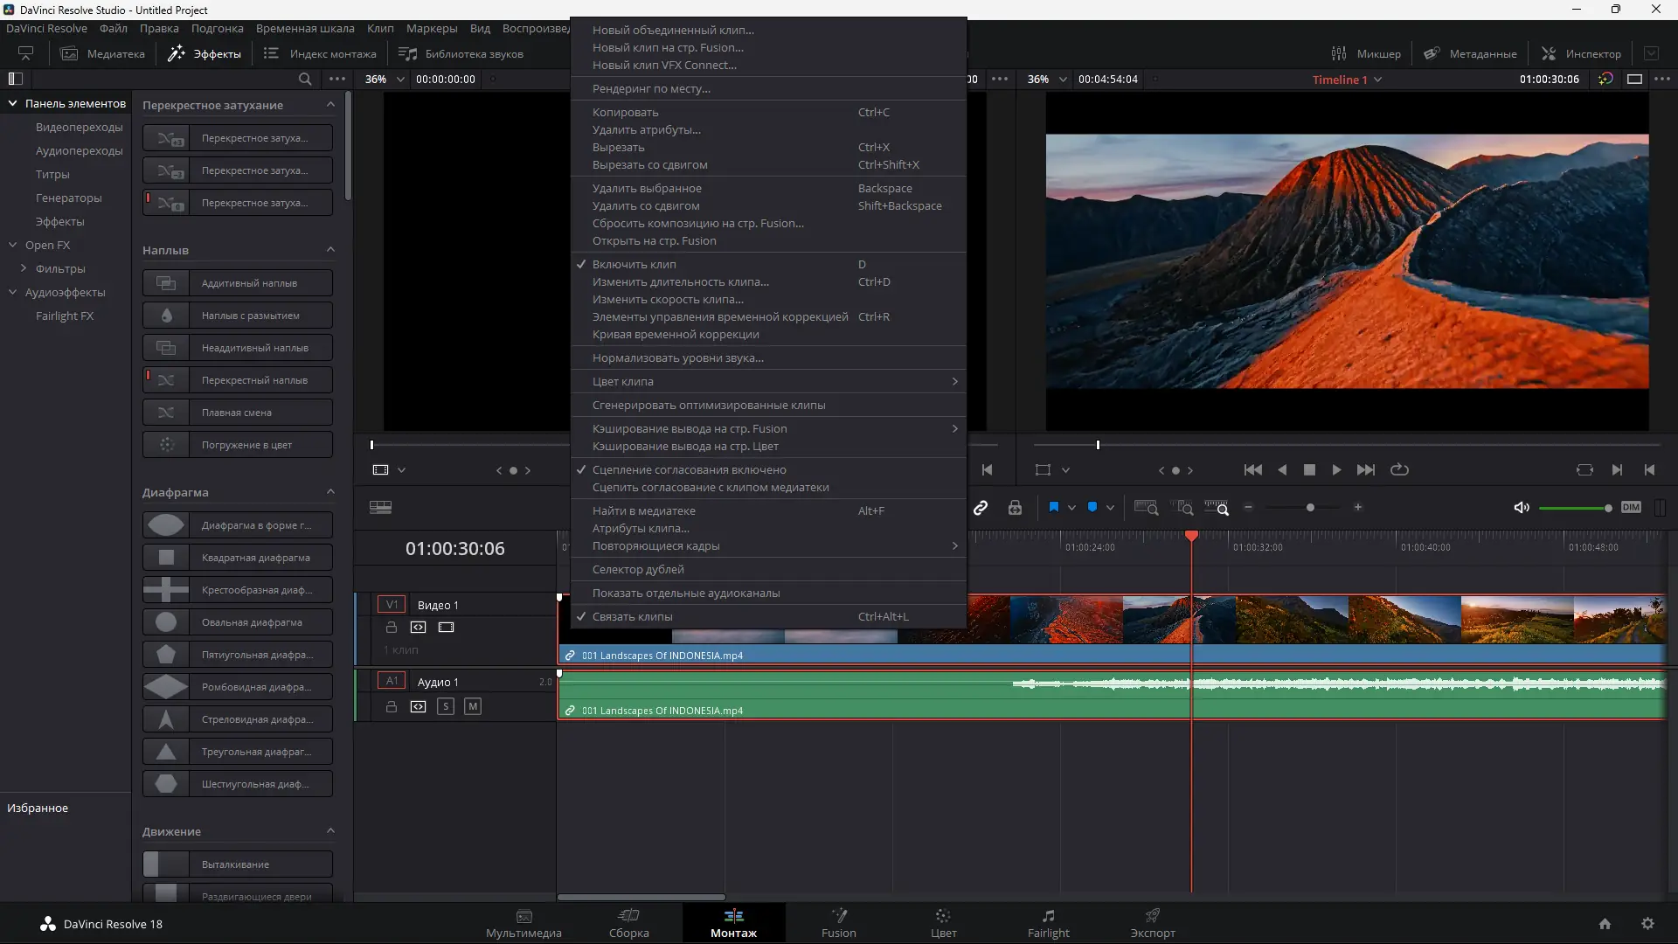Click the position lock icon in the toolbar
The image size is (1678, 944).
point(1015,508)
